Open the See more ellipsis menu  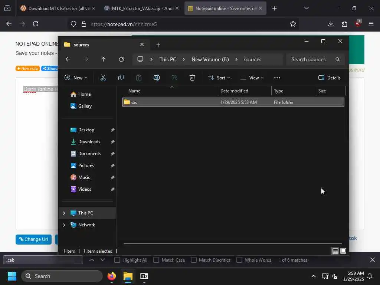pos(277,78)
